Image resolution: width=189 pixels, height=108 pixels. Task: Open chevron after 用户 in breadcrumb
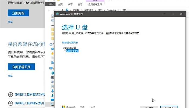pyautogui.click(x=104, y=10)
